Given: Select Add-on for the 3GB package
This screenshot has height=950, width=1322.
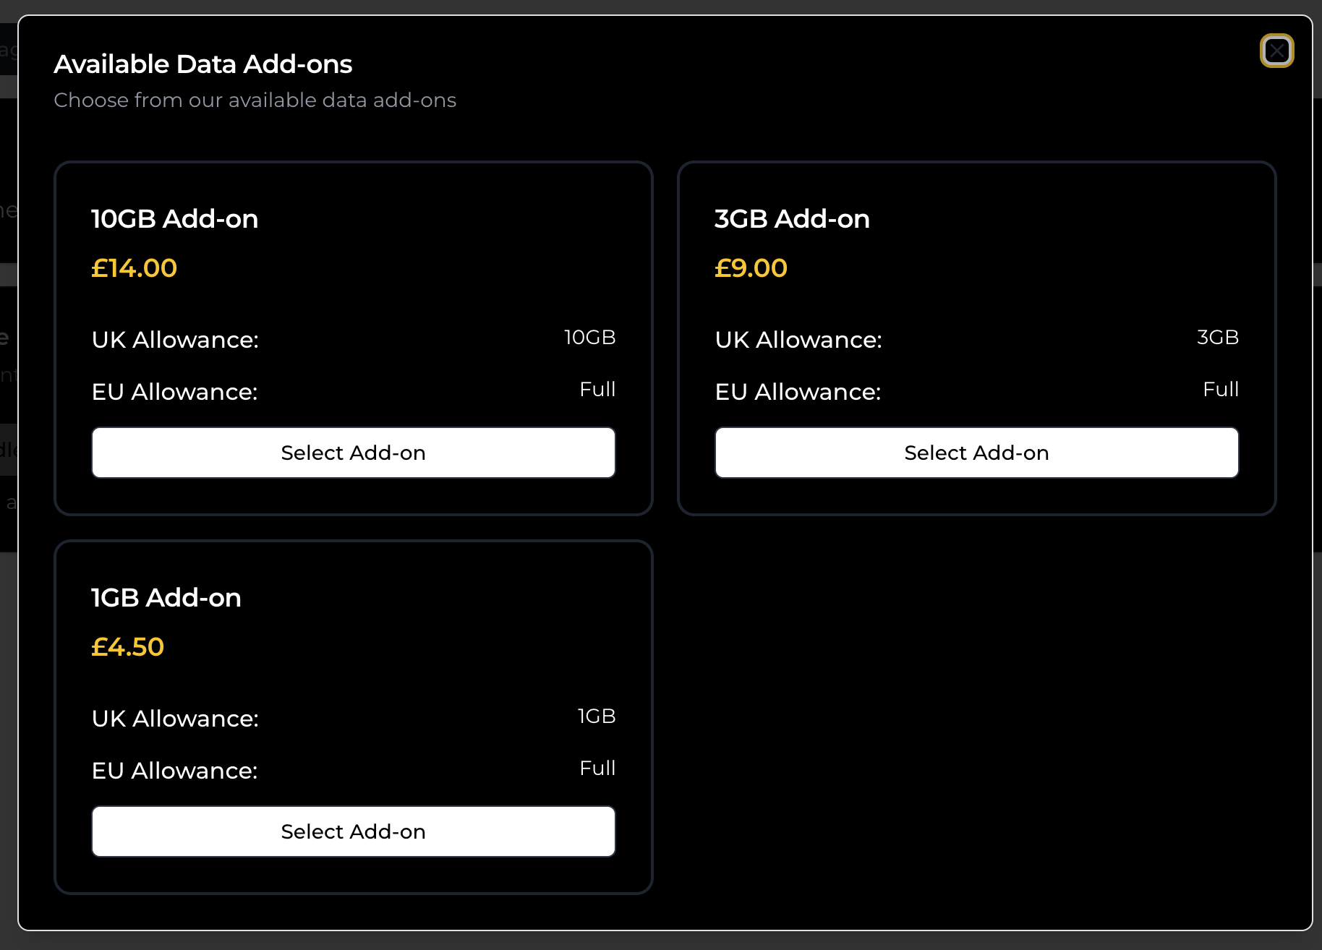Looking at the screenshot, I should 976,452.
